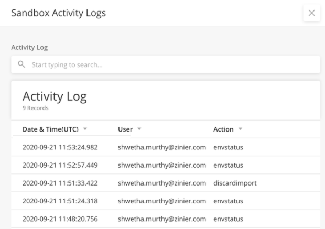Screen dimensions: 325x229
Task: Close the Sandbox Activity Logs dialog
Action: tap(311, 13)
